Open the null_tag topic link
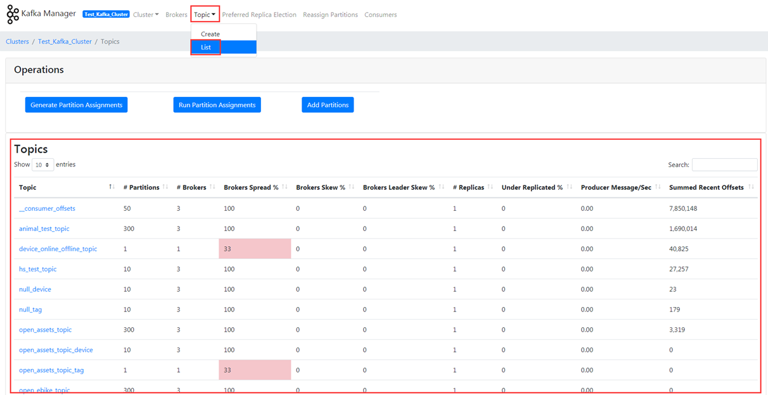The image size is (768, 395). click(x=30, y=310)
